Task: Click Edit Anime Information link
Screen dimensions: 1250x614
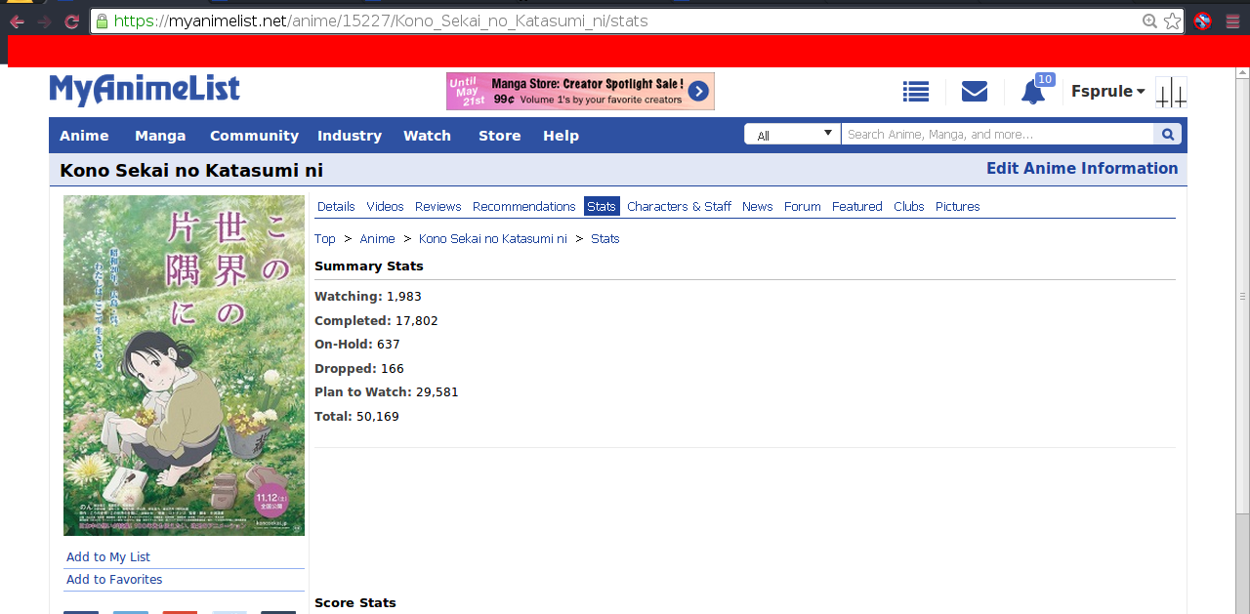Action: tap(1081, 168)
